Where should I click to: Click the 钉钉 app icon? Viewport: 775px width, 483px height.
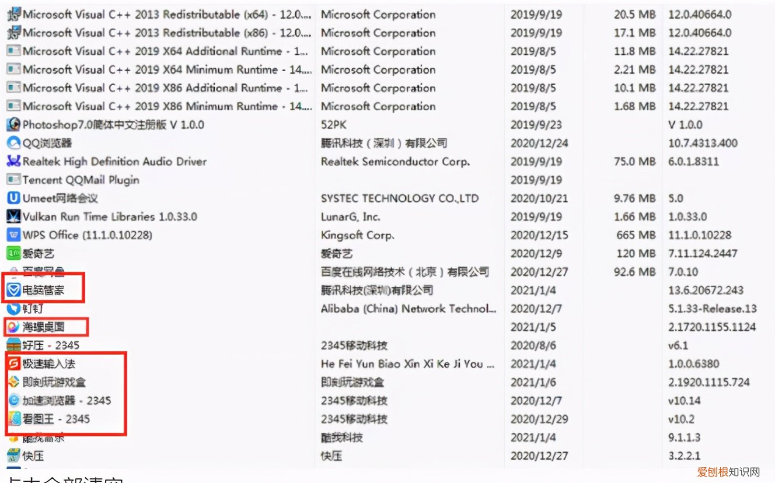click(13, 309)
